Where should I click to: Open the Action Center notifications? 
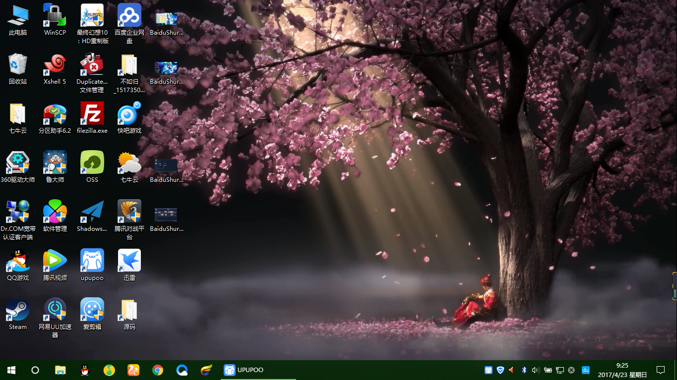tap(661, 370)
